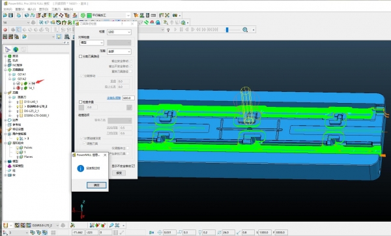Click the crosshair tolerance icon in status bar
This screenshot has height=236, width=391.
160,232
